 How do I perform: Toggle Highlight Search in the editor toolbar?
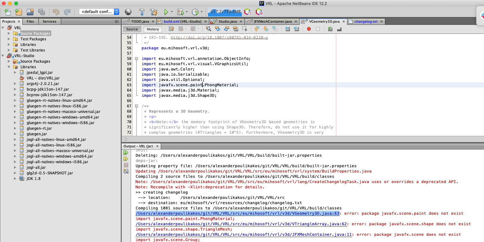coord(235,29)
